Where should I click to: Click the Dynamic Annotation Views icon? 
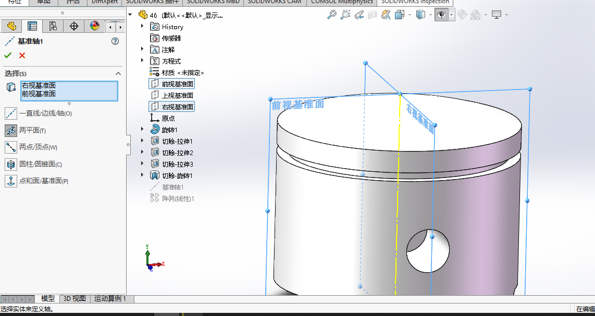point(386,15)
